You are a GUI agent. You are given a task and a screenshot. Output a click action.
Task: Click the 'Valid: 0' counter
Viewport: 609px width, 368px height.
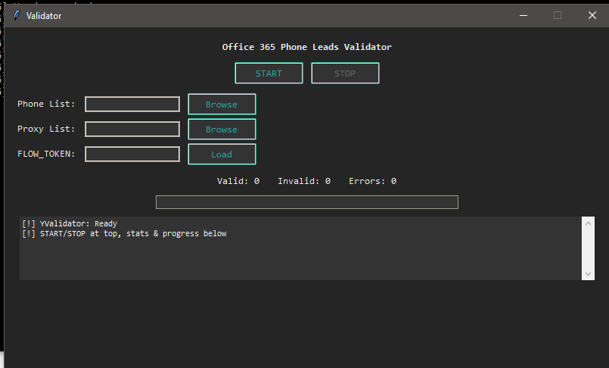pos(238,181)
